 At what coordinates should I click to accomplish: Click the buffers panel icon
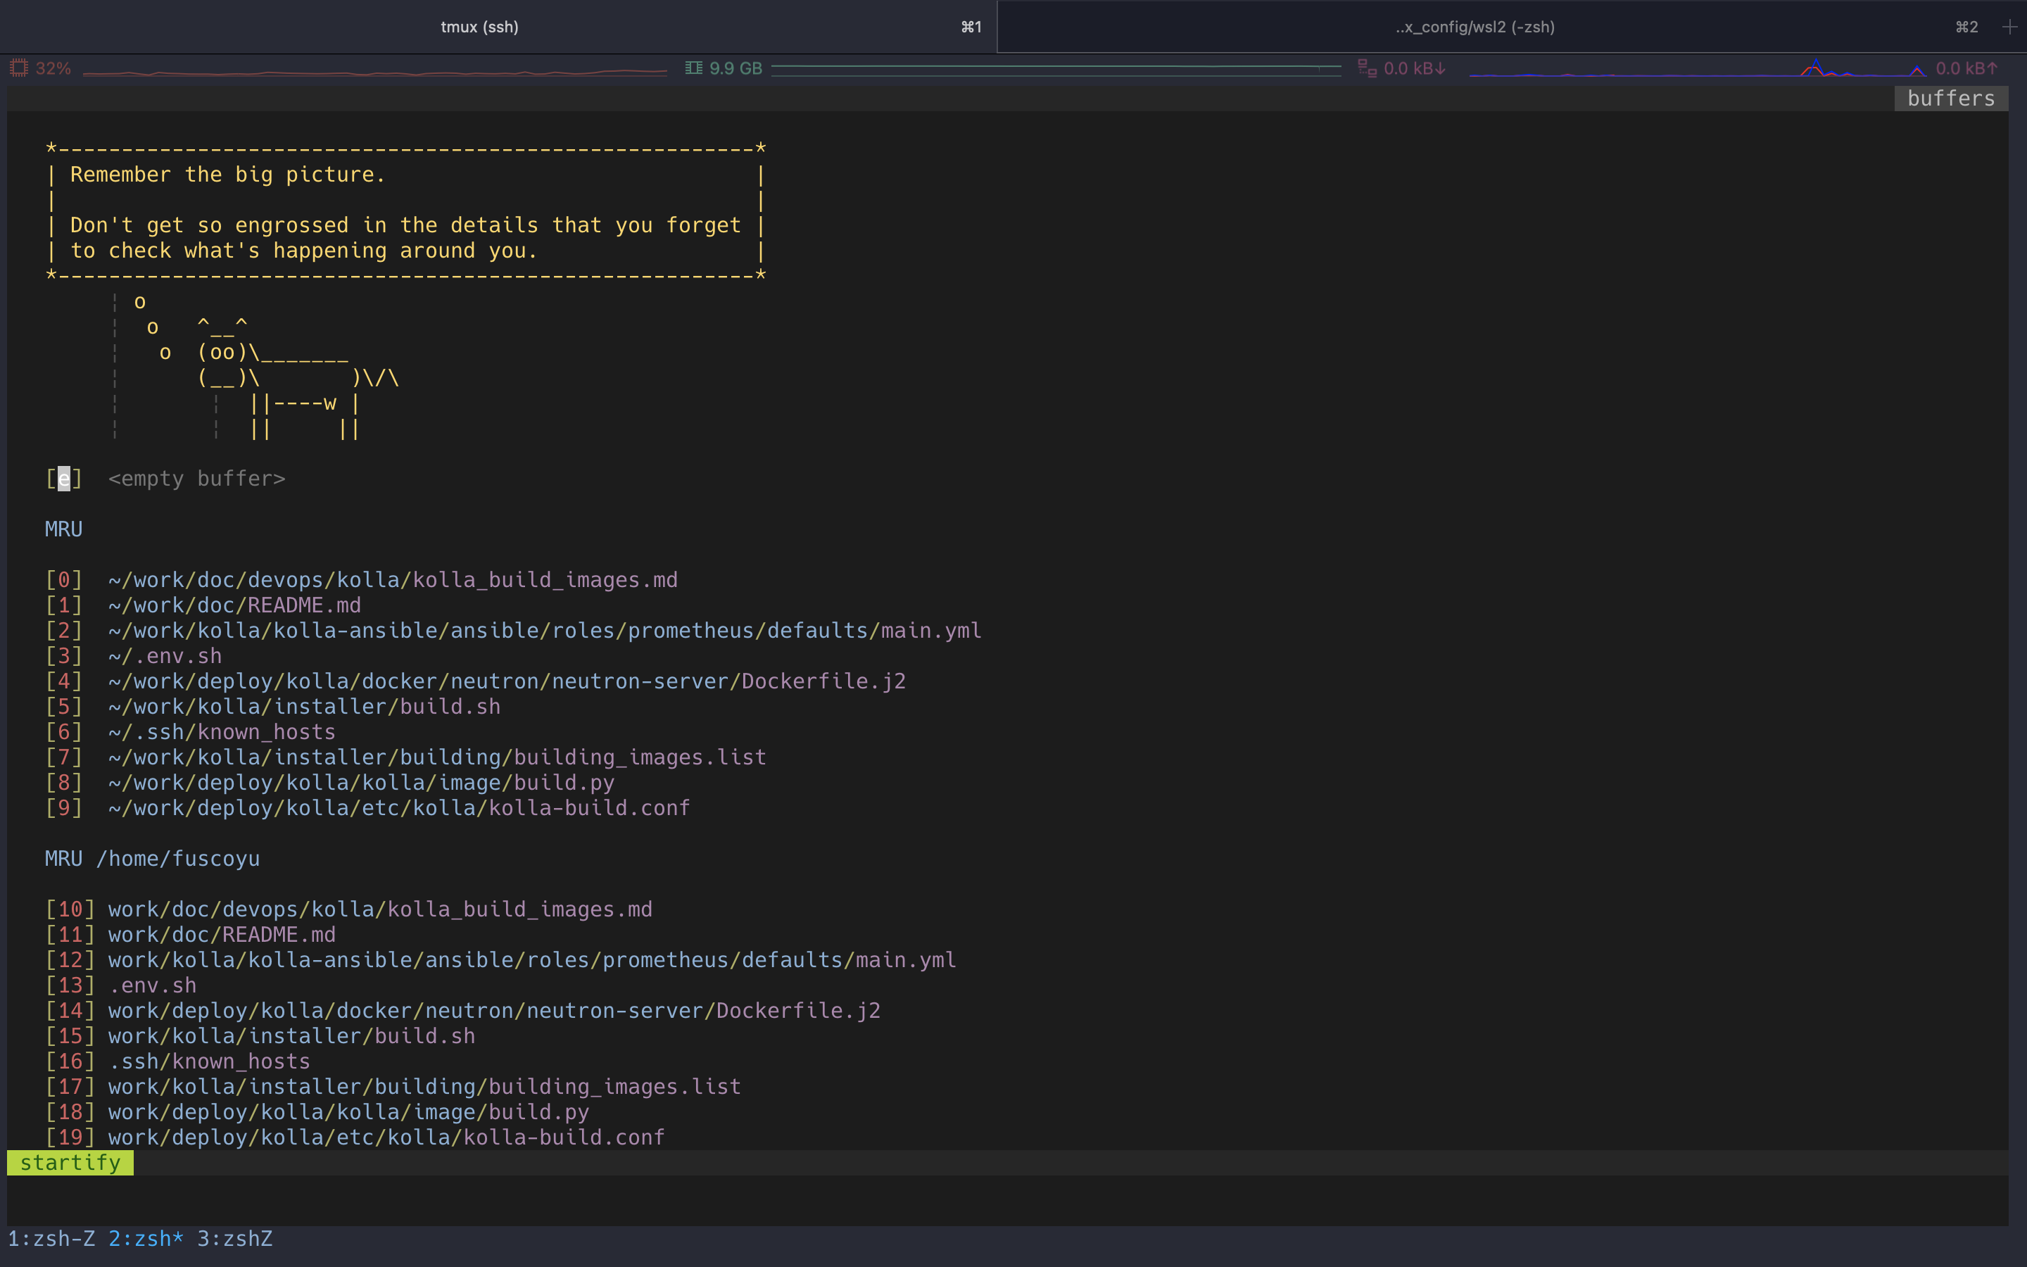pyautogui.click(x=1950, y=98)
